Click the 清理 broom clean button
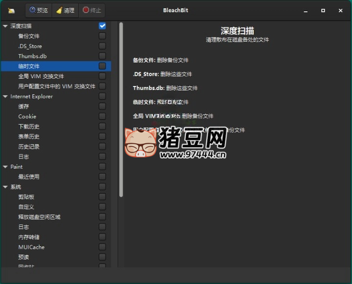Image resolution: width=352 pixels, height=284 pixels. (x=65, y=10)
